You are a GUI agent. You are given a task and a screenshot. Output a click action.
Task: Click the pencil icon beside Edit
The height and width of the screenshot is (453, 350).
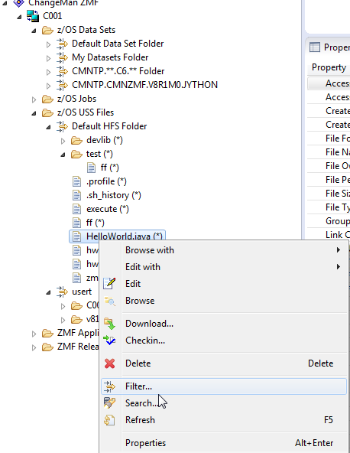[x=109, y=283]
